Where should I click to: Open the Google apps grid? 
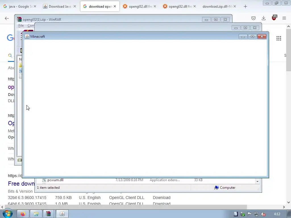pos(279,38)
